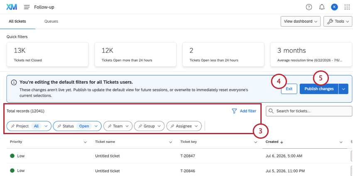This screenshot has width=353, height=176.
Task: Click the magnifier icon in ticket search
Action: point(271,111)
